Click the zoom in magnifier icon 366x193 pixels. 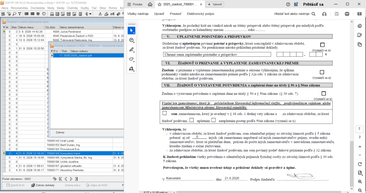coord(360,182)
